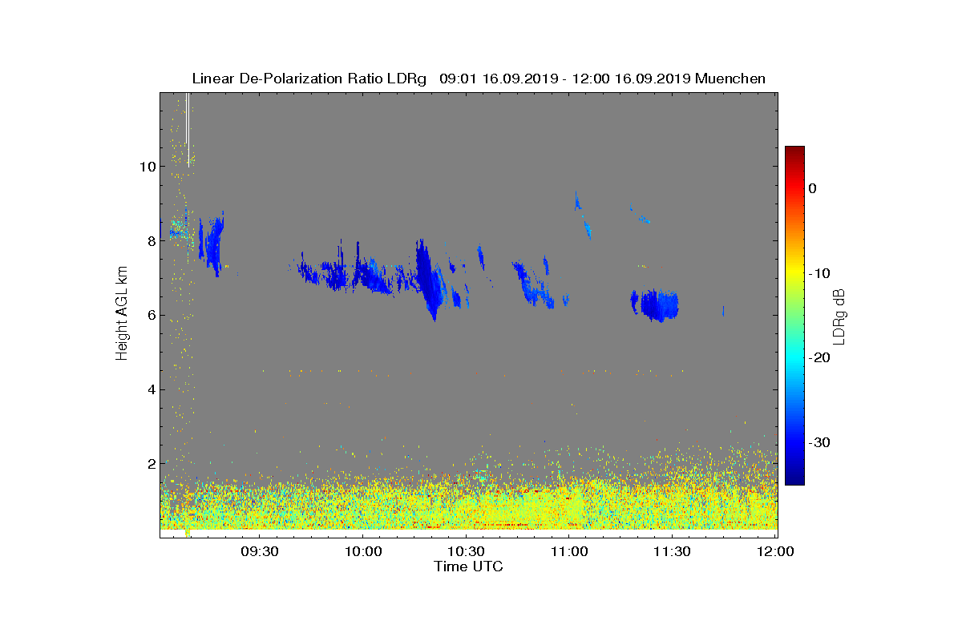
Task: Click the 'LDRg dB' colorbar title
Action: pos(839,316)
